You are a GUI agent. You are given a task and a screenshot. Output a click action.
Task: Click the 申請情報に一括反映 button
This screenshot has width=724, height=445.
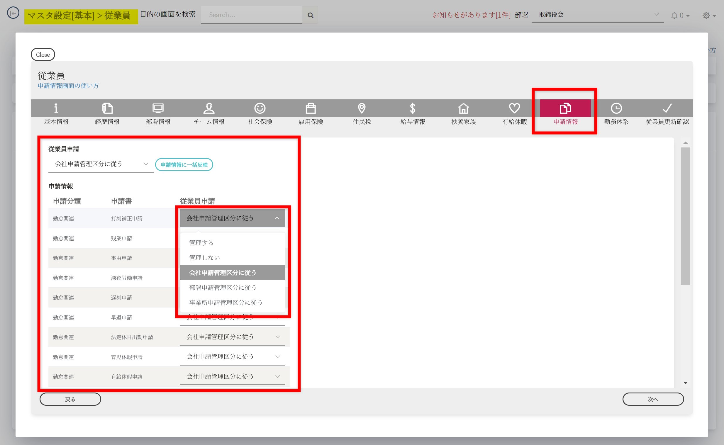point(184,164)
